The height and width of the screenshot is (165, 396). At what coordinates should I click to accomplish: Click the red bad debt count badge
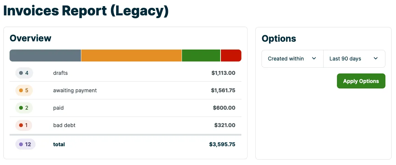tap(24, 125)
